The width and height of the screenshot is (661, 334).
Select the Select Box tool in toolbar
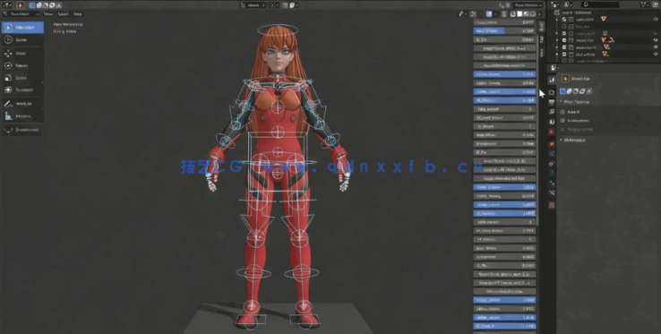coord(22,28)
